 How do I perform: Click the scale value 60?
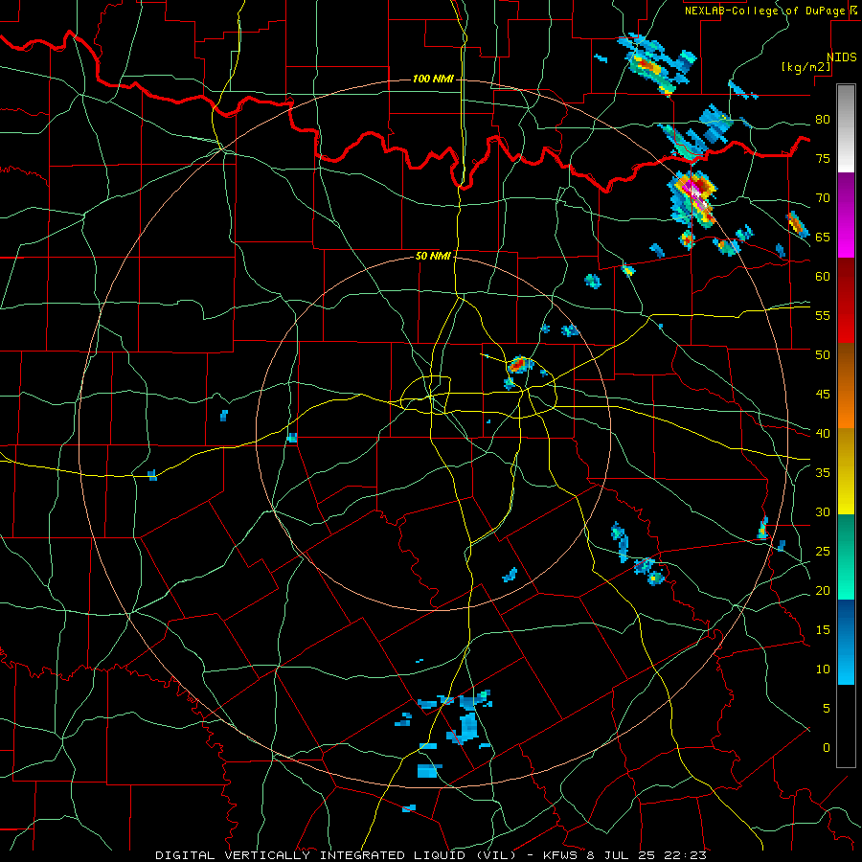click(x=823, y=277)
